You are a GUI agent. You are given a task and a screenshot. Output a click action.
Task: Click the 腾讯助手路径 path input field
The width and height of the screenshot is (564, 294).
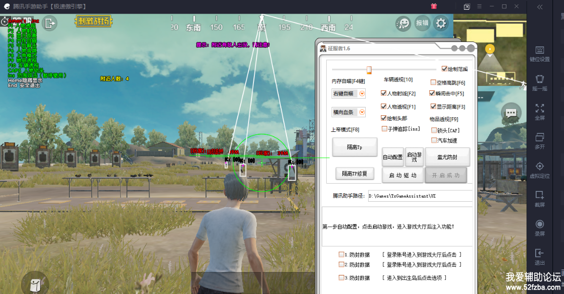[419, 196]
